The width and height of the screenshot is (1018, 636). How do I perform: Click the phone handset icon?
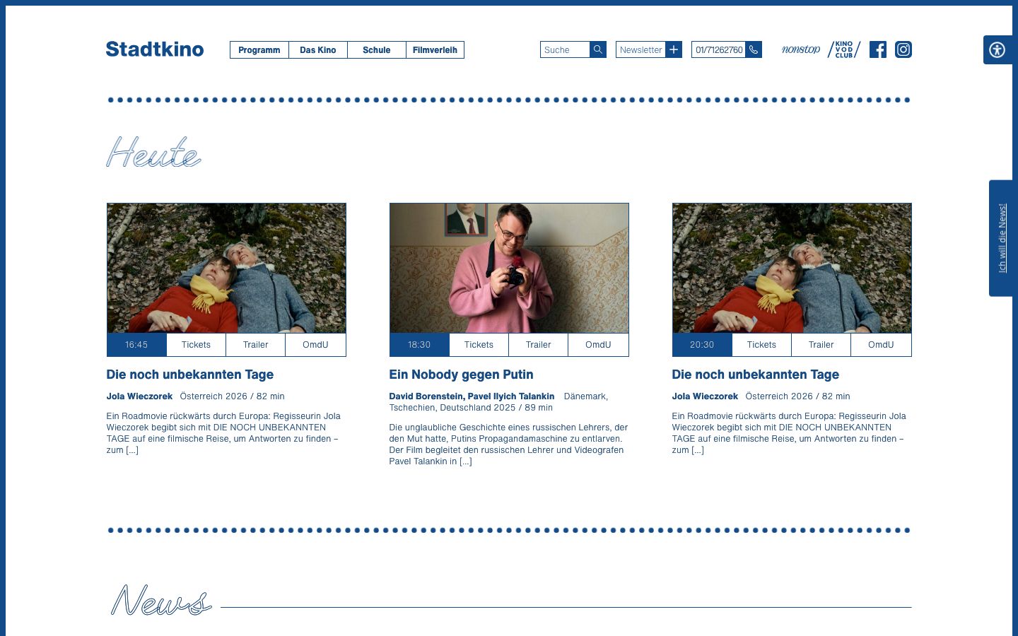[x=754, y=49]
